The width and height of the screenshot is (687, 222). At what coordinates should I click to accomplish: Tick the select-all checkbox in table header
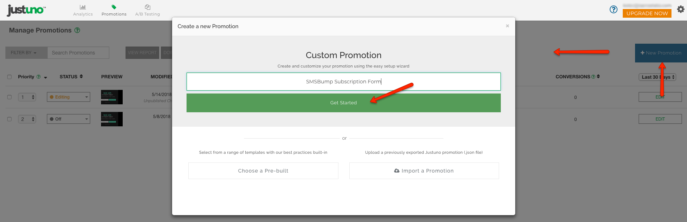[9, 77]
